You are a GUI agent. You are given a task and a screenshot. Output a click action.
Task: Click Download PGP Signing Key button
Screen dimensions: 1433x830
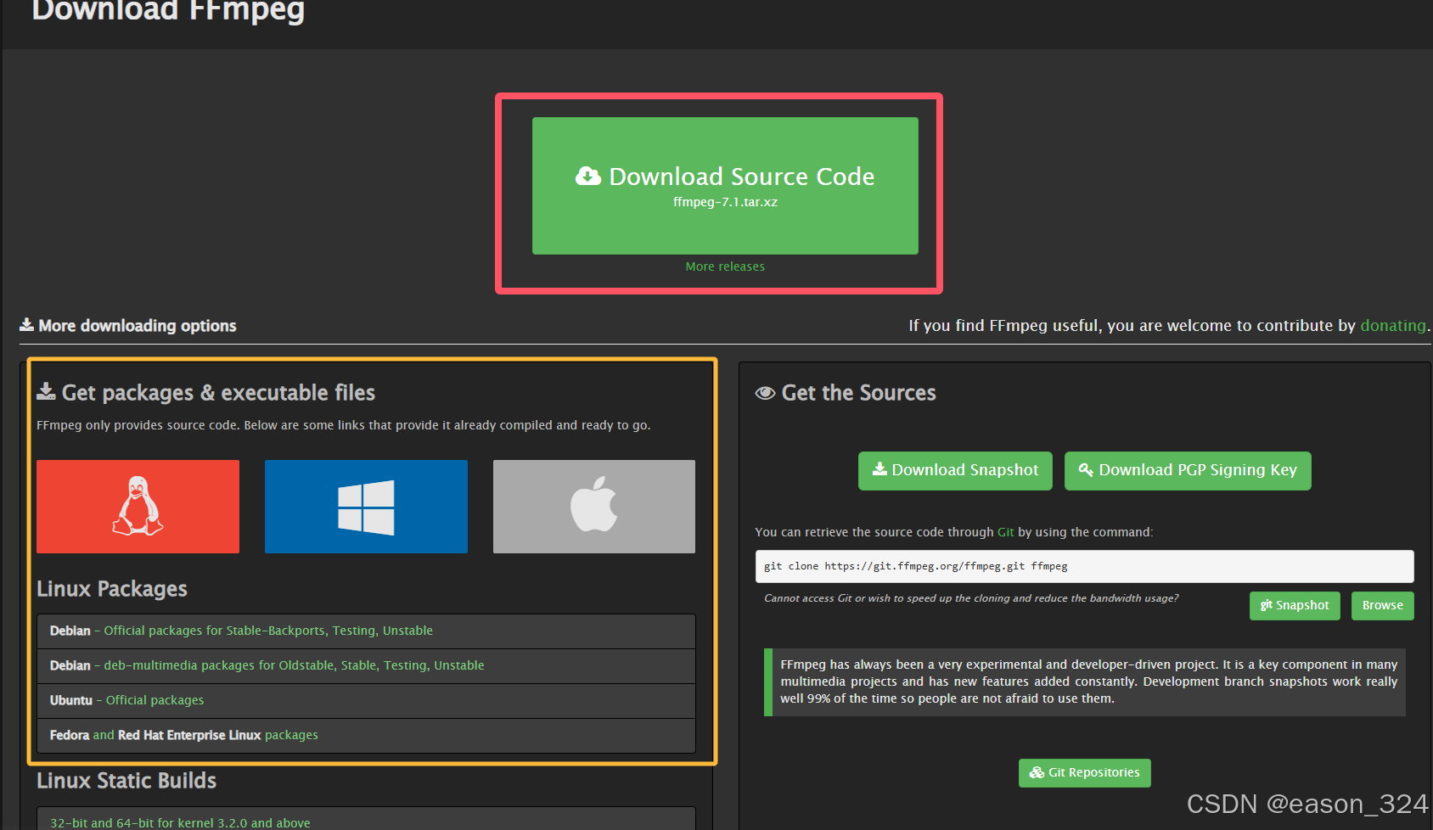(x=1188, y=470)
